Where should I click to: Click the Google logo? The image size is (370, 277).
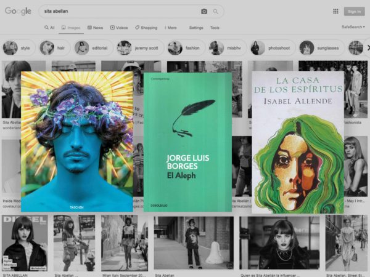(x=18, y=11)
